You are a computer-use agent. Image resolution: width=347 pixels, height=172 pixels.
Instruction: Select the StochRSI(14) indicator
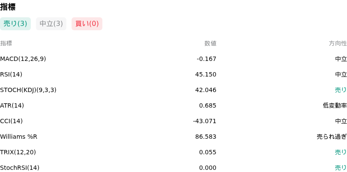(20, 168)
